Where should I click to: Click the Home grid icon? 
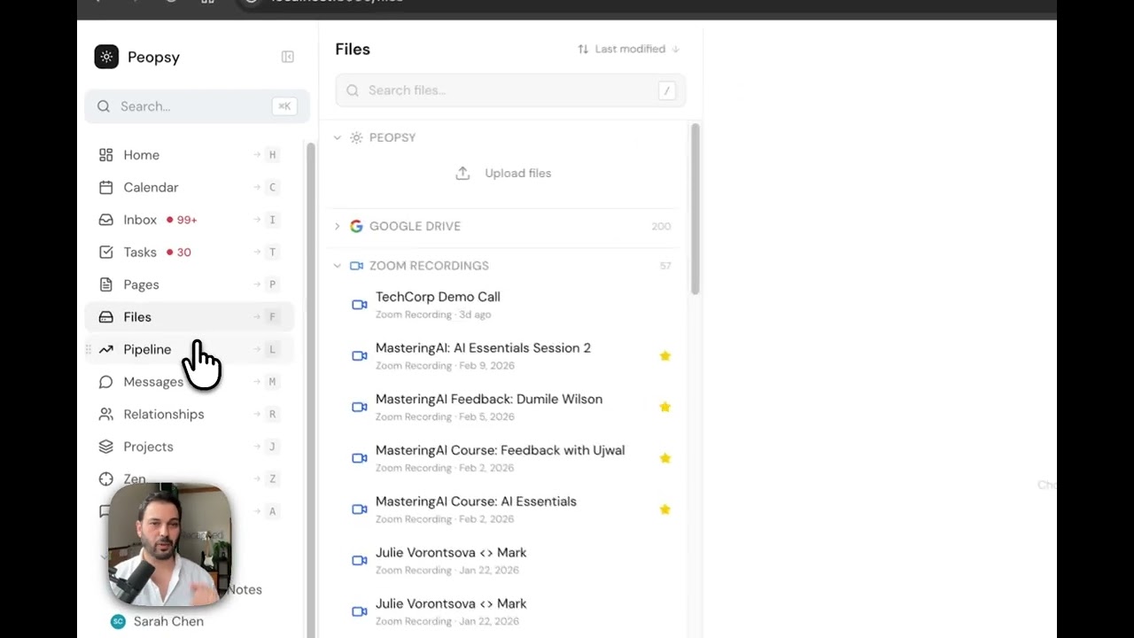106,155
